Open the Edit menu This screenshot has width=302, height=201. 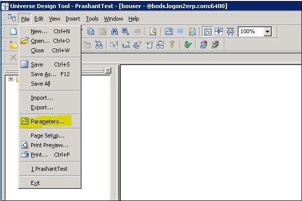click(x=39, y=19)
